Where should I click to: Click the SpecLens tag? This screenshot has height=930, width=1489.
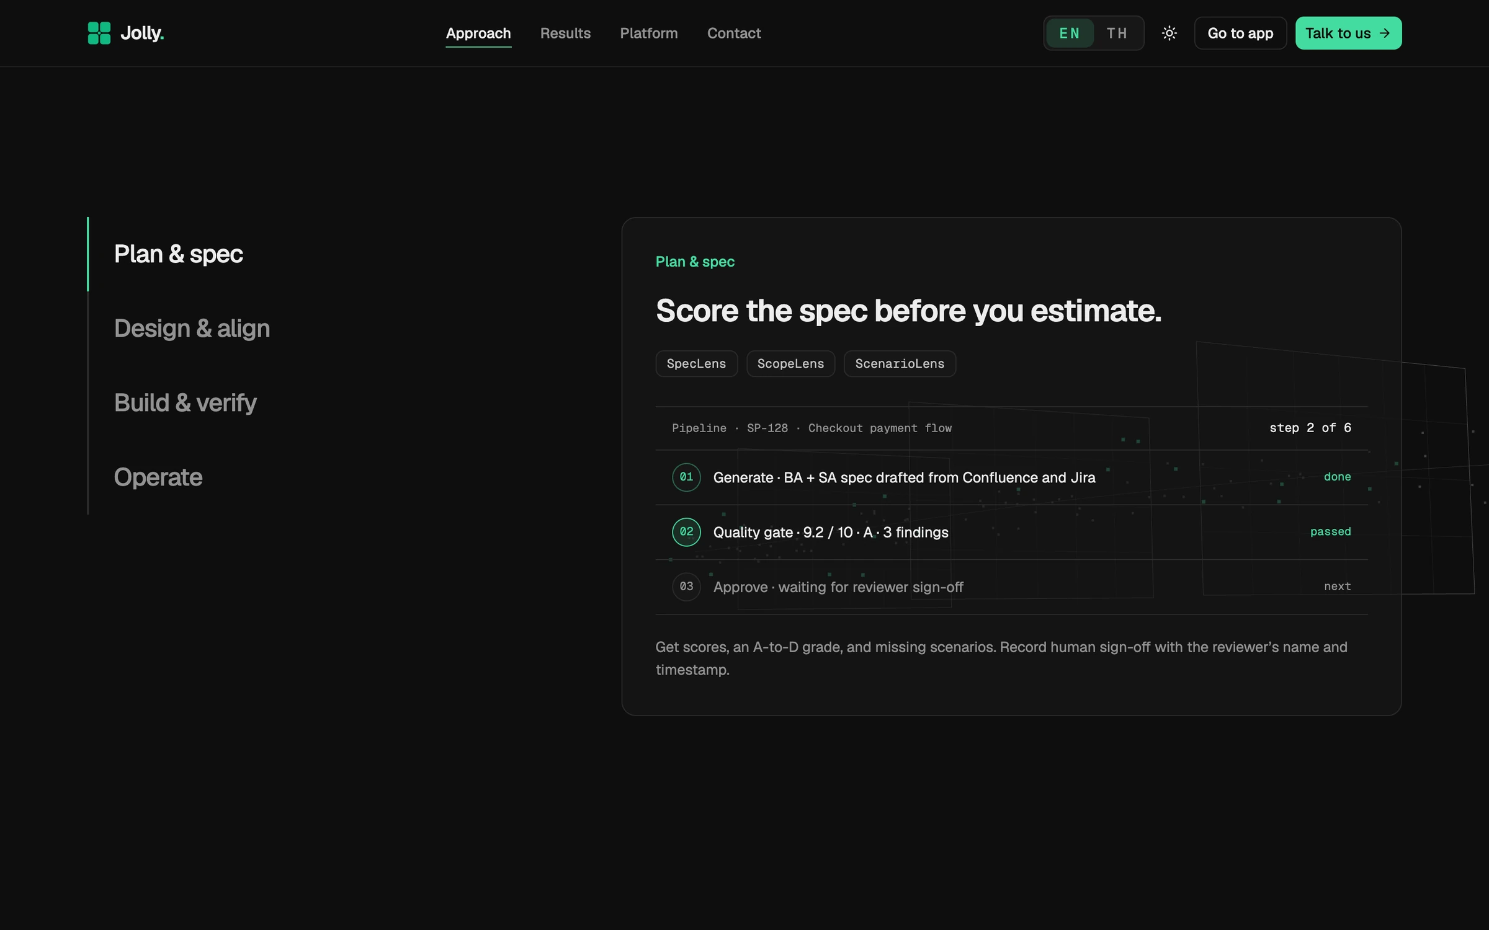(x=696, y=363)
